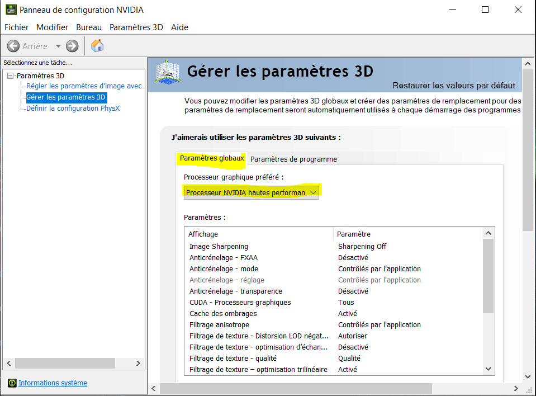Click the Affichage column header

tap(258, 234)
